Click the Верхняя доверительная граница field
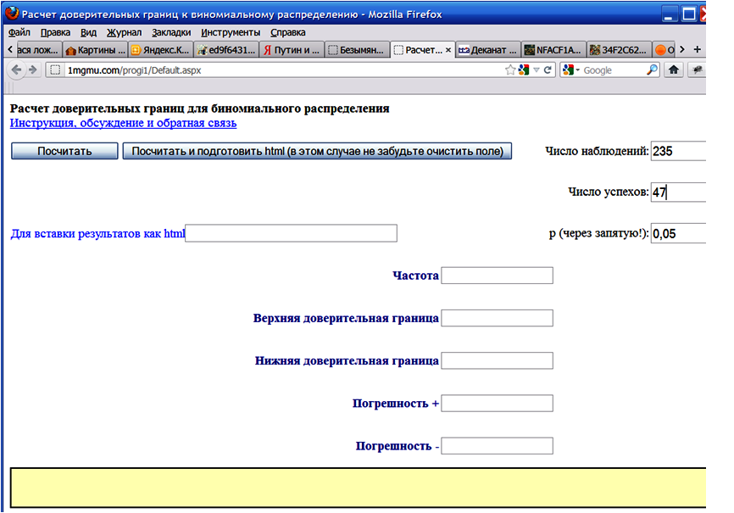Screen dimensions: 734x513 498,318
